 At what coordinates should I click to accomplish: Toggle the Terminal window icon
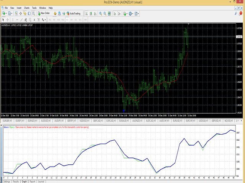coord(29,14)
